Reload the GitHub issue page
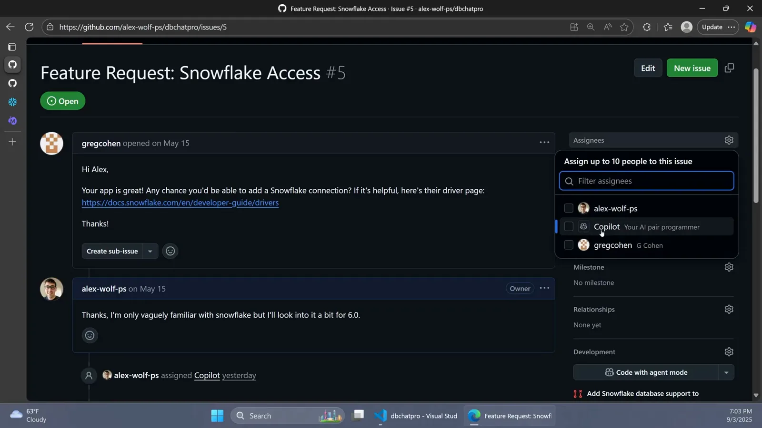 point(29,27)
